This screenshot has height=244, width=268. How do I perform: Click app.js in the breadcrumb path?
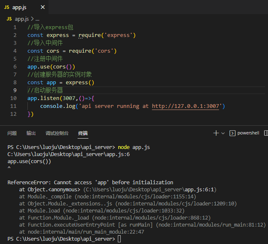tap(22, 19)
